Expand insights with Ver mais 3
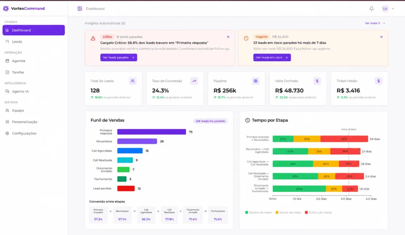The image size is (405, 235). (375, 23)
